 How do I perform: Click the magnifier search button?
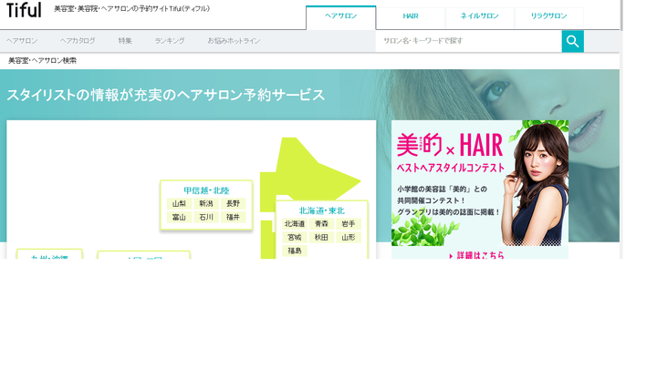tap(572, 41)
